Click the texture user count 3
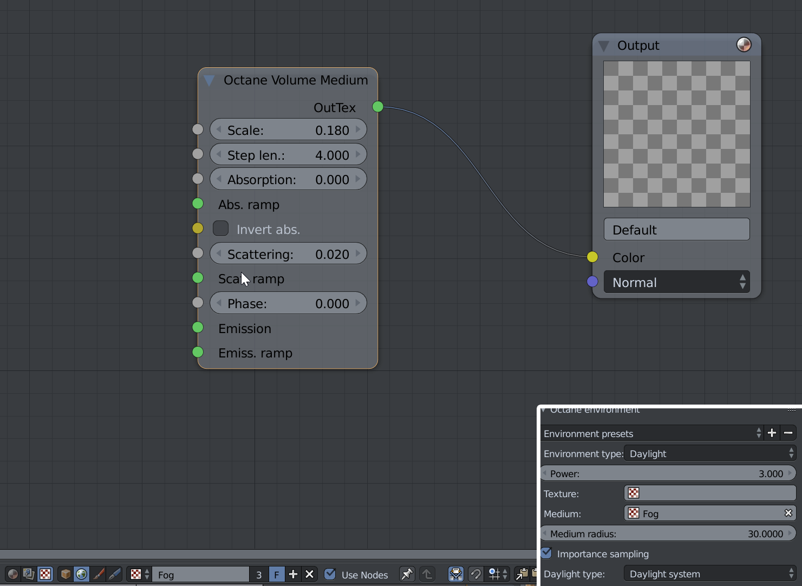Viewport: 802px width, 586px height. pyautogui.click(x=259, y=574)
